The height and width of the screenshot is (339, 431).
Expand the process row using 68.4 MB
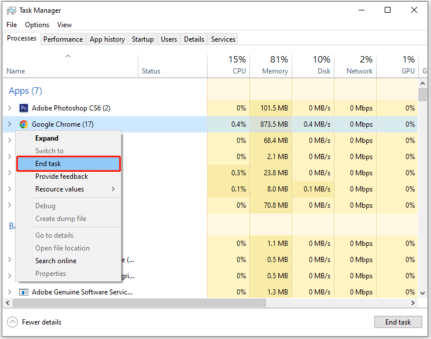click(x=10, y=141)
